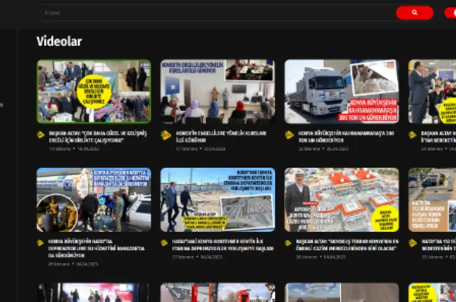The width and height of the screenshot is (456, 302).
Task: Open the Hatay'daki Konya Konteyner Kenti title link
Action: [223, 245]
